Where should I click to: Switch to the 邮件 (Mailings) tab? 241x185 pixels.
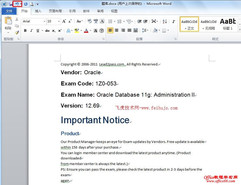click(86, 11)
